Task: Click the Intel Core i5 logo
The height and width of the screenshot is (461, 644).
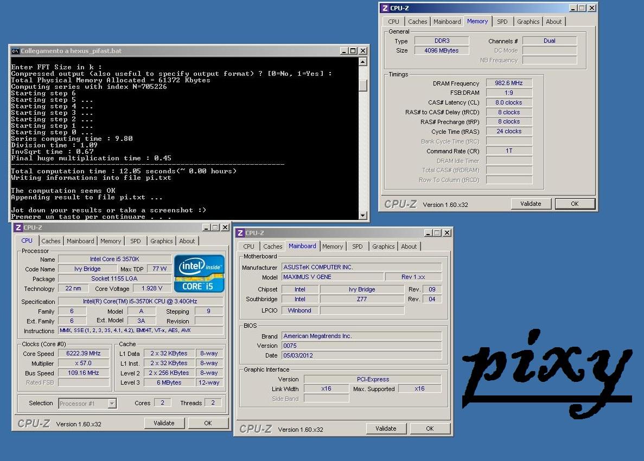Action: 199,273
